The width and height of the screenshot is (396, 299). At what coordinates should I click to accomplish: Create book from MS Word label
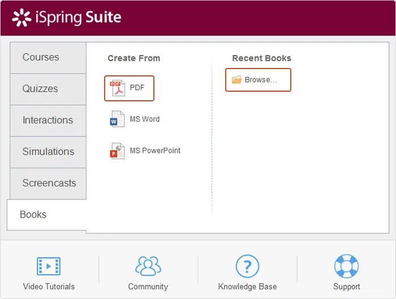[x=145, y=119]
